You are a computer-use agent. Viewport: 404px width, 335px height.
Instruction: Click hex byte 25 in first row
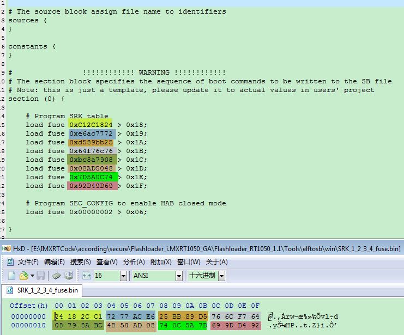click(x=164, y=316)
